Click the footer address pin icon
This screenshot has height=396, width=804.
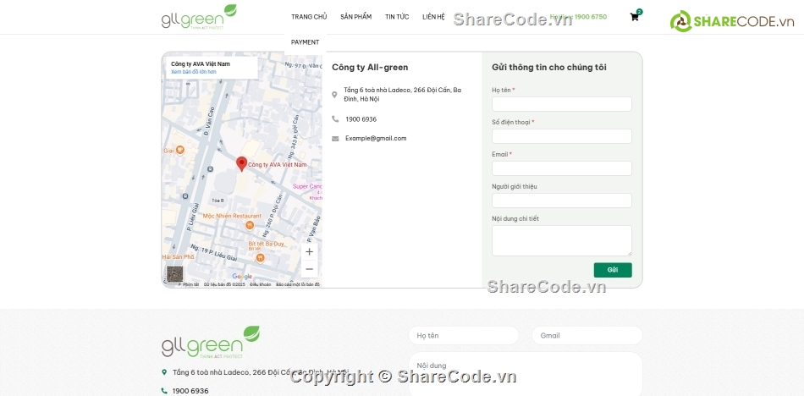[164, 372]
